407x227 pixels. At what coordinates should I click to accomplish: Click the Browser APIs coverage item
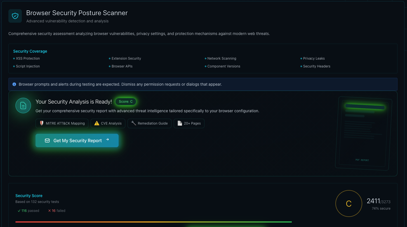tap(121, 66)
